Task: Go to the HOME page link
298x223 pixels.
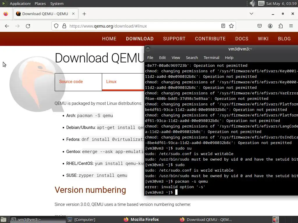Action: [x=109, y=39]
